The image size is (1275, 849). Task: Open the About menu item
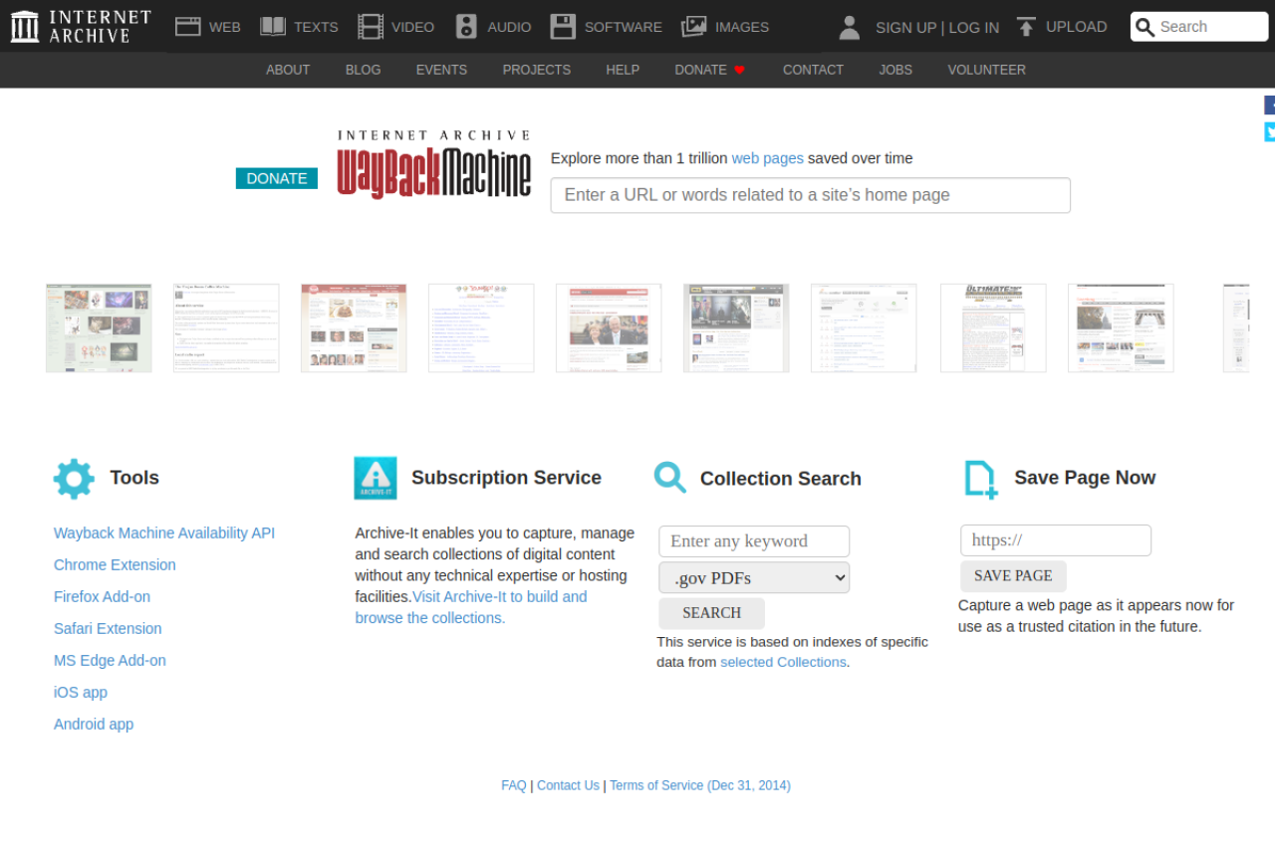tap(288, 70)
